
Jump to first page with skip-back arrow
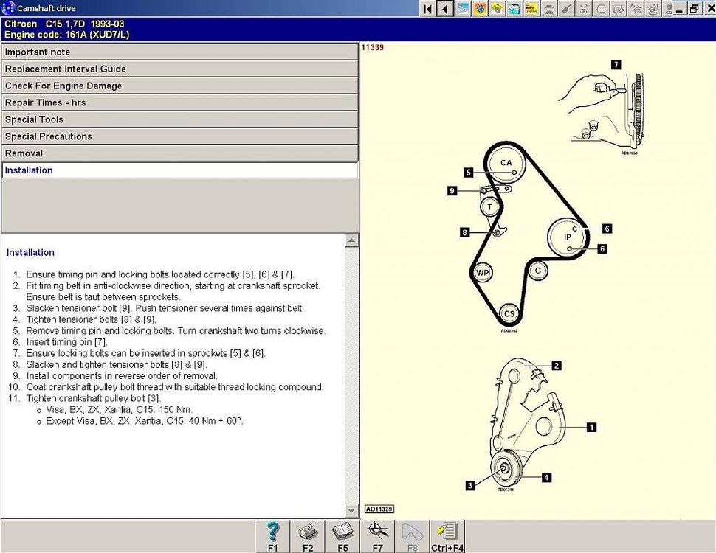(428, 9)
